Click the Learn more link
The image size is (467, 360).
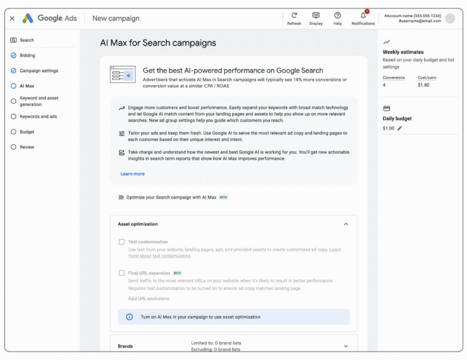133,174
